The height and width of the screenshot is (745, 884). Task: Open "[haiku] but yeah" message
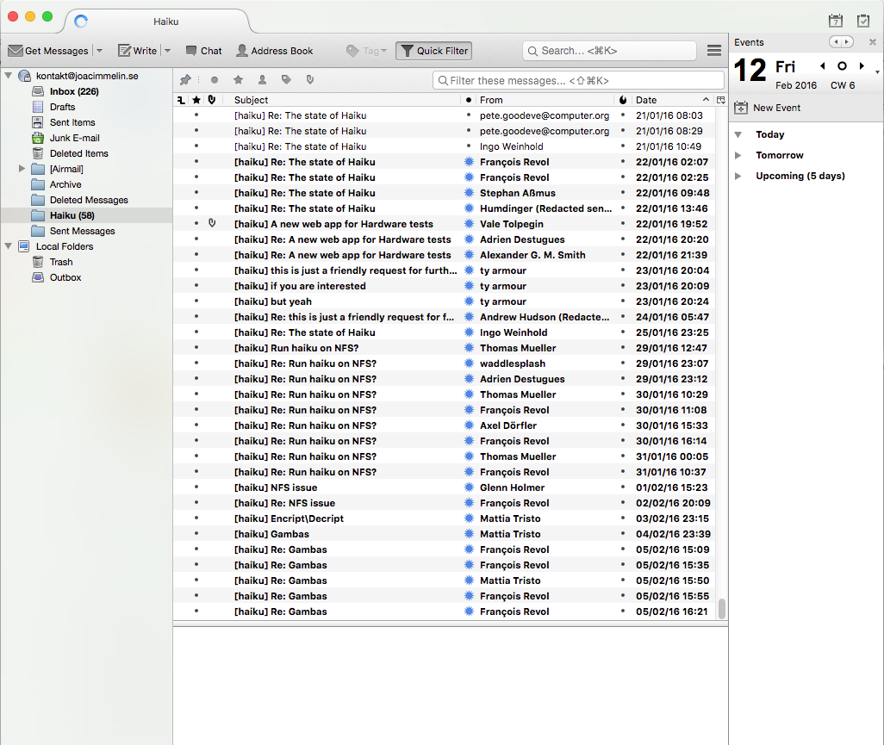click(x=273, y=301)
